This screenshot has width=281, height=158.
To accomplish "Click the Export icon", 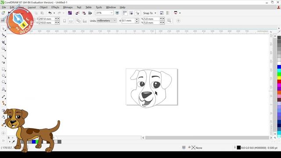I will (x=84, y=13).
